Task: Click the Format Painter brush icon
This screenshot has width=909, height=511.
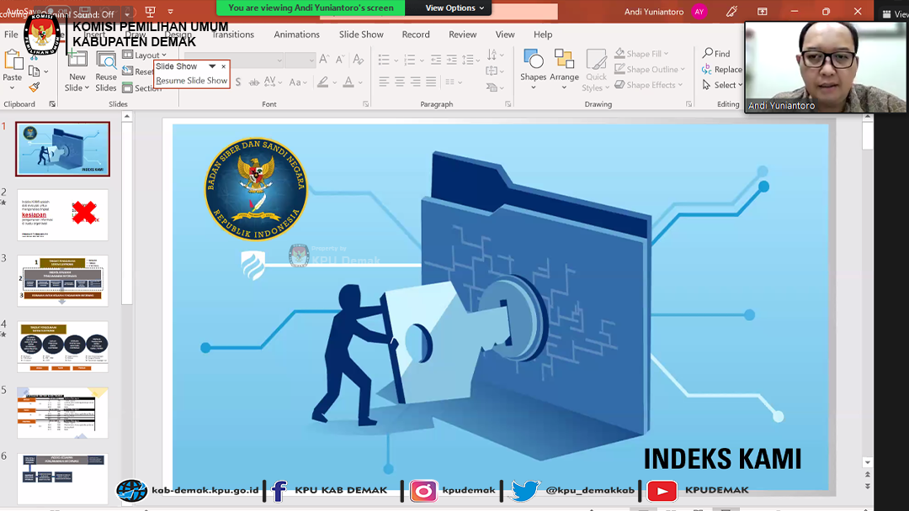Action: [35, 87]
